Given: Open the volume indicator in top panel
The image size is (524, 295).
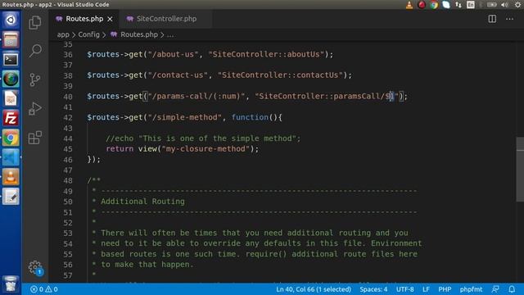Looking at the screenshot, I should click(x=504, y=5).
